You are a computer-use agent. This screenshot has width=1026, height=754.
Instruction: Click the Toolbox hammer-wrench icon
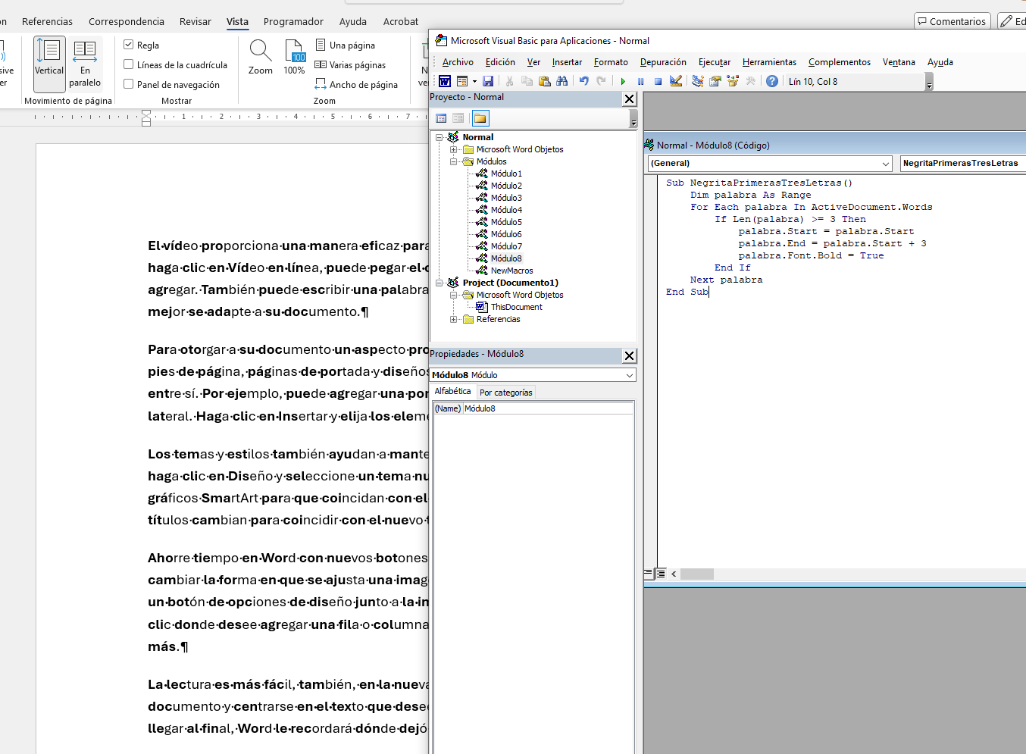point(750,81)
